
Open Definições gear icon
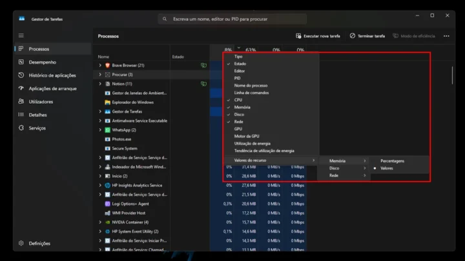click(x=21, y=244)
